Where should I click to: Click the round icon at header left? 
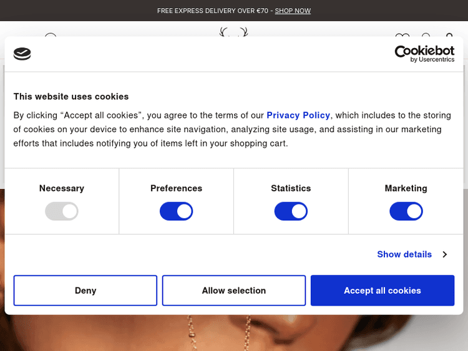51,36
